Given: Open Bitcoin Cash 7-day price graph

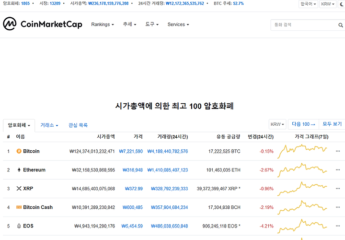Looking at the screenshot, I should click(x=302, y=207).
